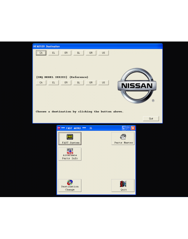Choose GR under INQ MODEL SERIES reference
This screenshot has width=188, height=239.
[x=91, y=83]
